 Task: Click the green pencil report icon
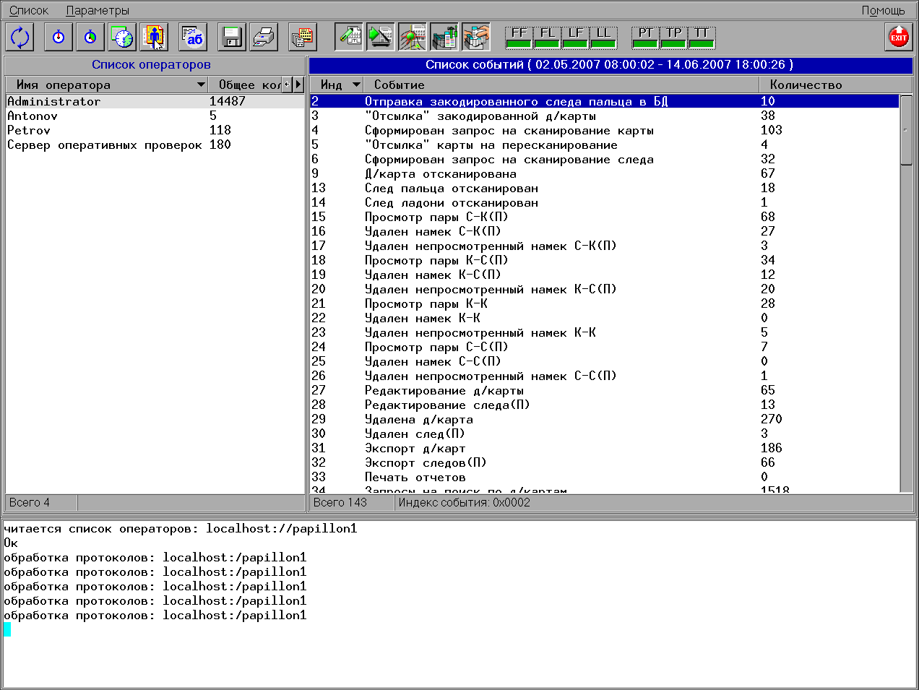coord(349,37)
